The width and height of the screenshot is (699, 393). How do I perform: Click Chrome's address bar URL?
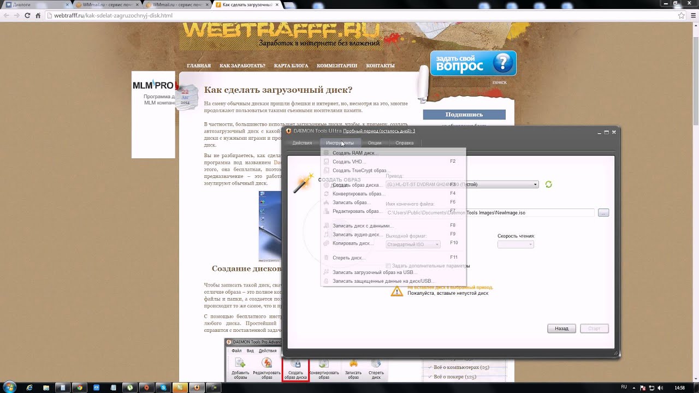coord(114,15)
